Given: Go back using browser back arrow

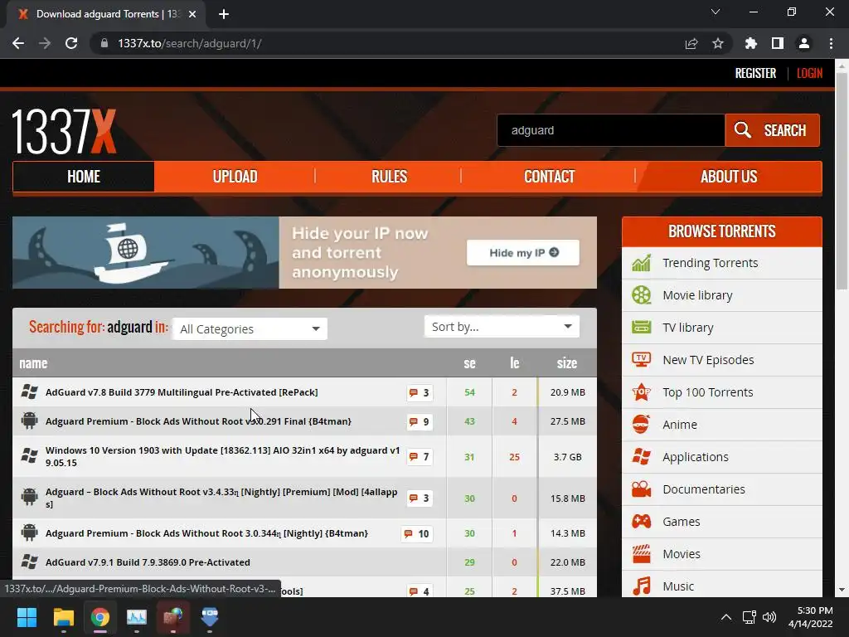Looking at the screenshot, I should click(18, 43).
